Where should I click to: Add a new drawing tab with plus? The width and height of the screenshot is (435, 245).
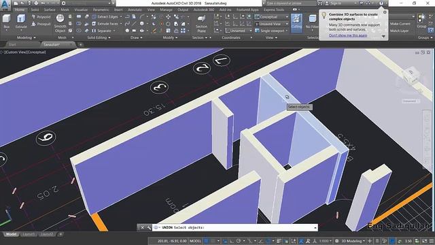click(81, 44)
